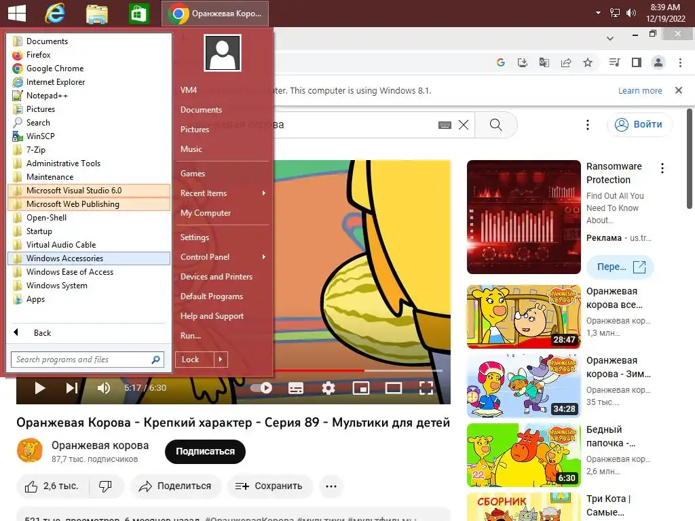The image size is (695, 521).
Task: Play the video
Action: 40,388
